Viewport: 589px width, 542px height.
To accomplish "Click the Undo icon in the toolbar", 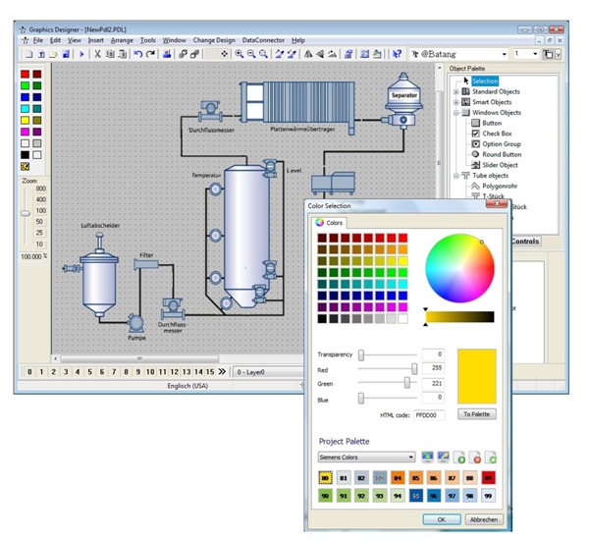I will pyautogui.click(x=137, y=54).
